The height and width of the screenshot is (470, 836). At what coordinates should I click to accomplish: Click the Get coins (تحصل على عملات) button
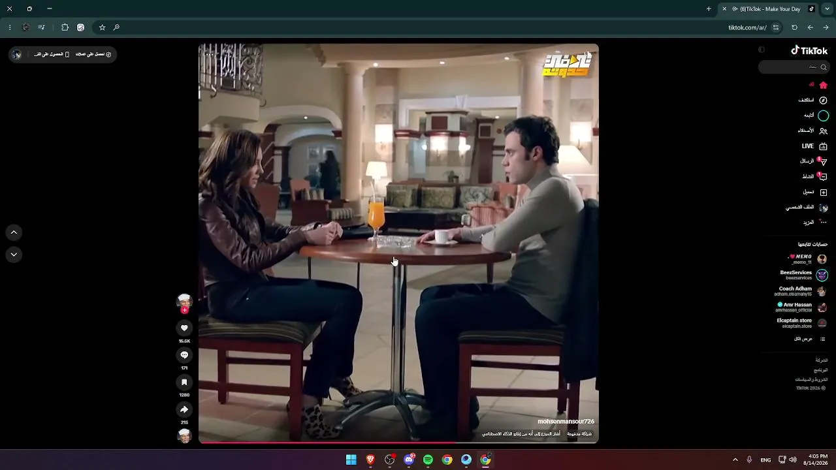tap(93, 54)
